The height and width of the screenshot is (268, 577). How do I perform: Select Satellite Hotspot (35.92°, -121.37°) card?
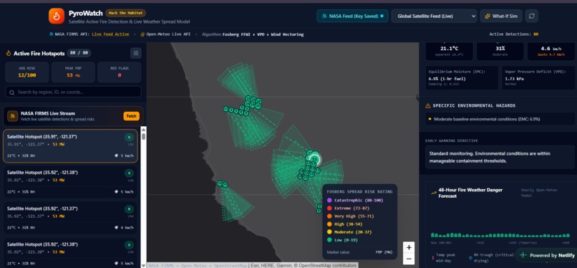(70, 218)
